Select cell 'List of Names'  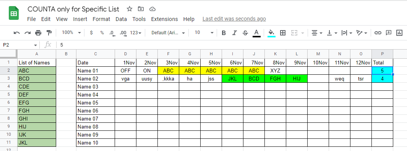pyautogui.click(x=37, y=63)
